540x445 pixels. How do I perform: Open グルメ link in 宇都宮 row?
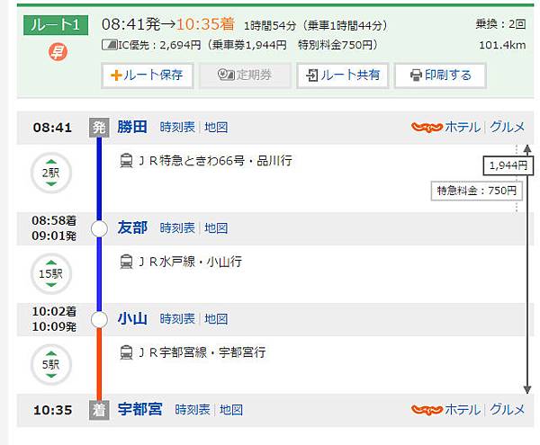click(508, 410)
